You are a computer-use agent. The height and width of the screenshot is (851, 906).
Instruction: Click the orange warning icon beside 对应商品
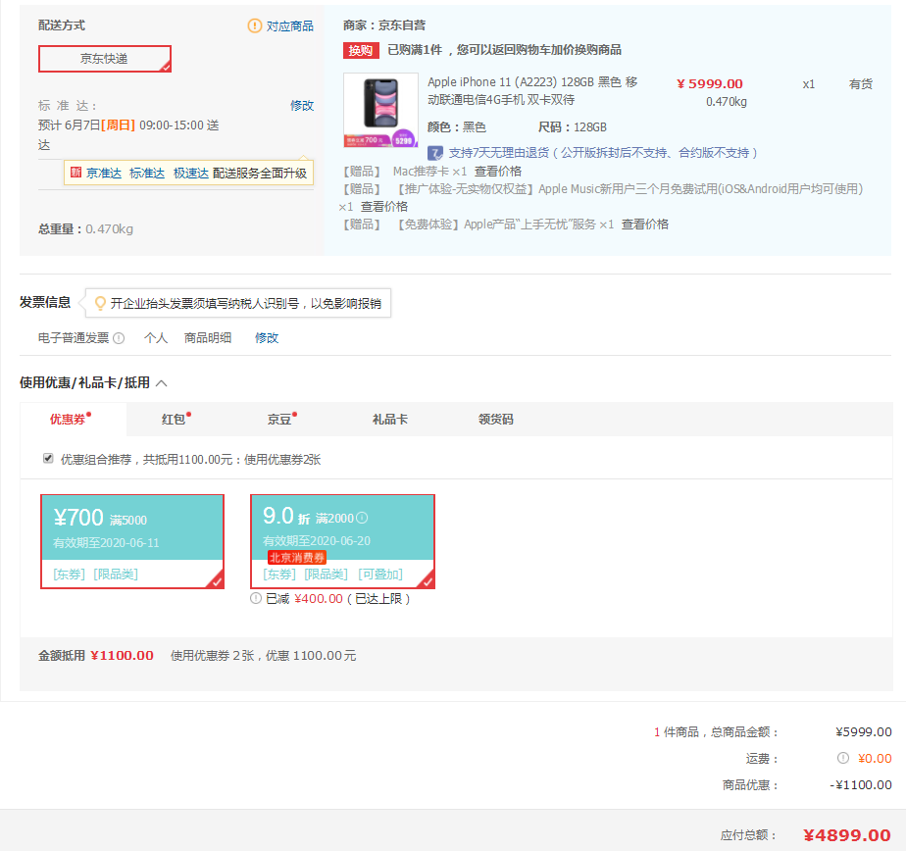[x=255, y=26]
